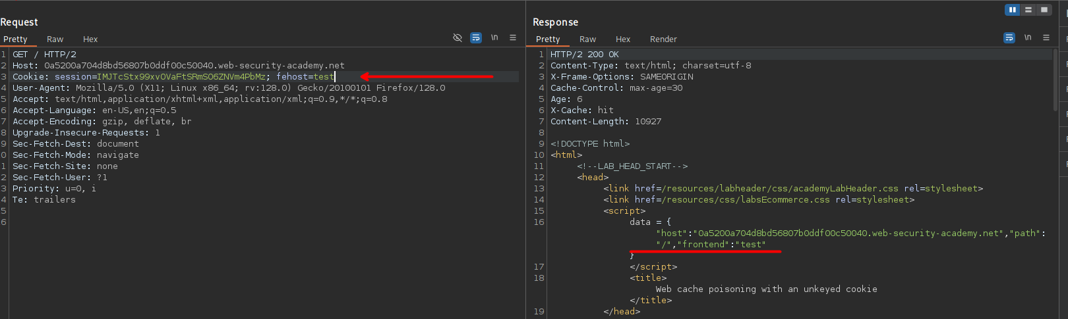Click the 'Sec-Fetch-Dest: document' line

[x=76, y=144]
